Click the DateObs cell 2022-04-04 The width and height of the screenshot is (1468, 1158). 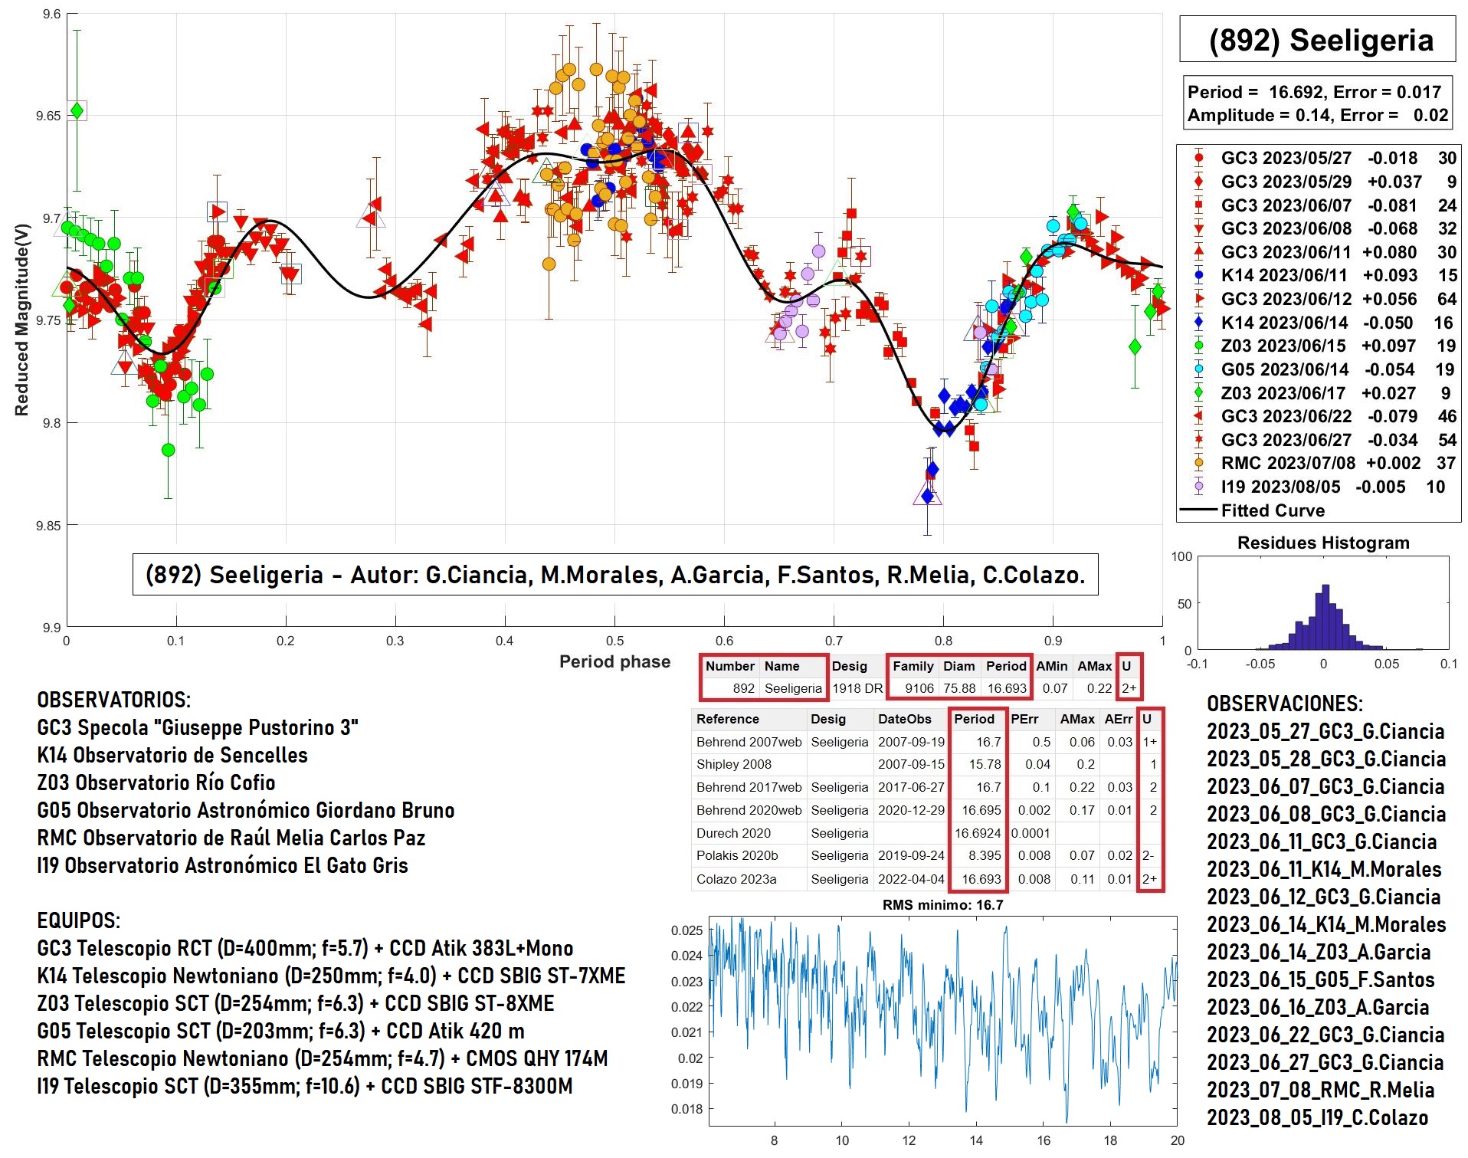(911, 879)
